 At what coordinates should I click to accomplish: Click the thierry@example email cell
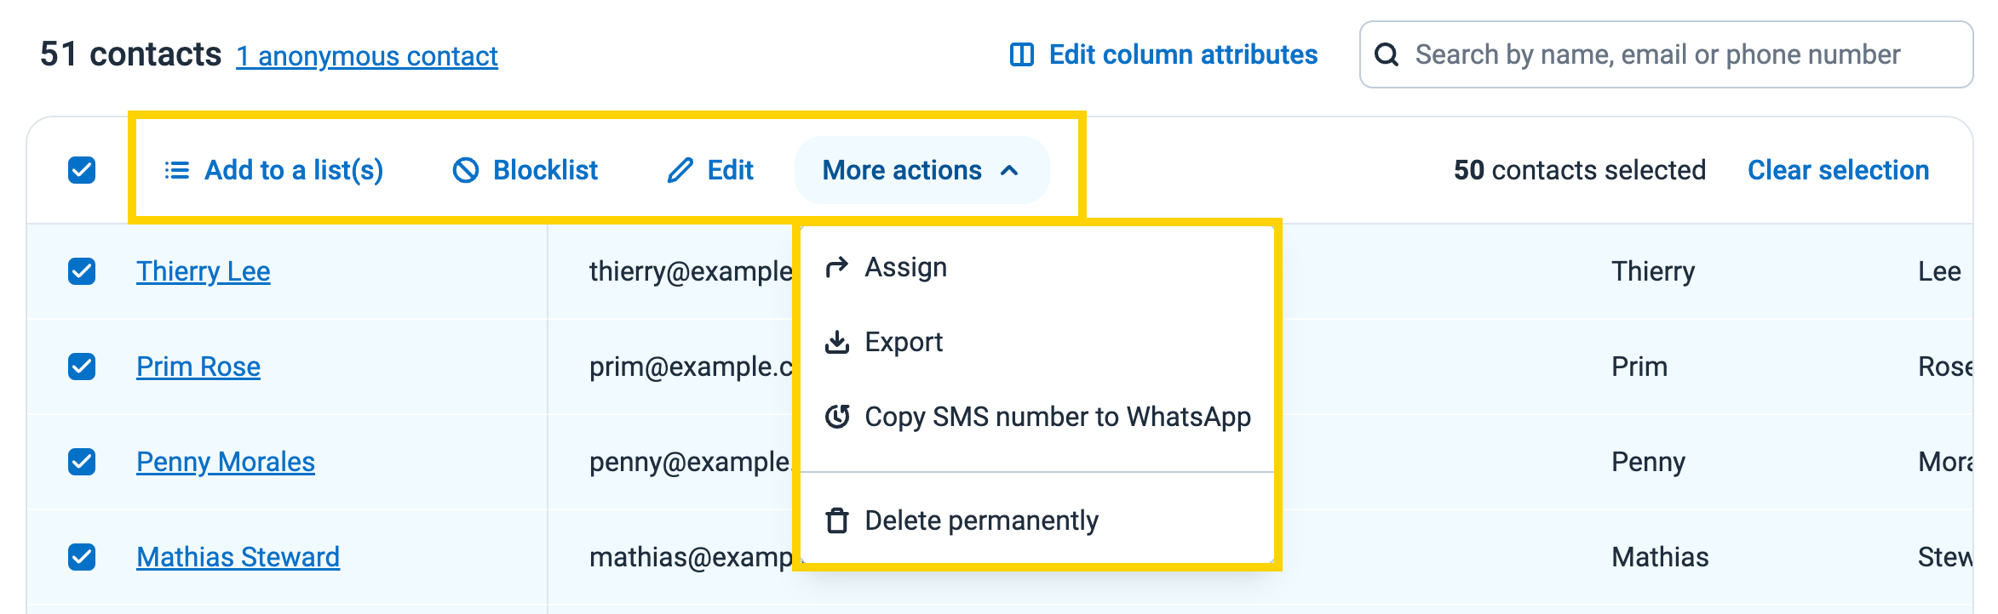(x=691, y=271)
